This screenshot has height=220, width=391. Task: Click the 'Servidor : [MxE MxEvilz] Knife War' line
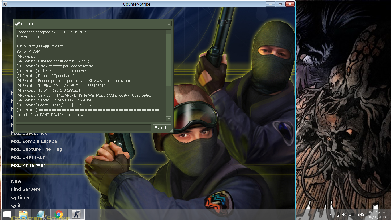pyautogui.click(x=85, y=95)
